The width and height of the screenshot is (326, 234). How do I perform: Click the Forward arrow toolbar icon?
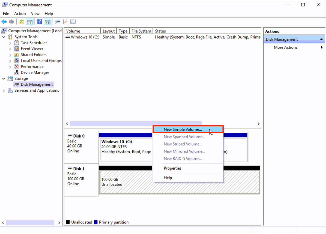coord(11,22)
